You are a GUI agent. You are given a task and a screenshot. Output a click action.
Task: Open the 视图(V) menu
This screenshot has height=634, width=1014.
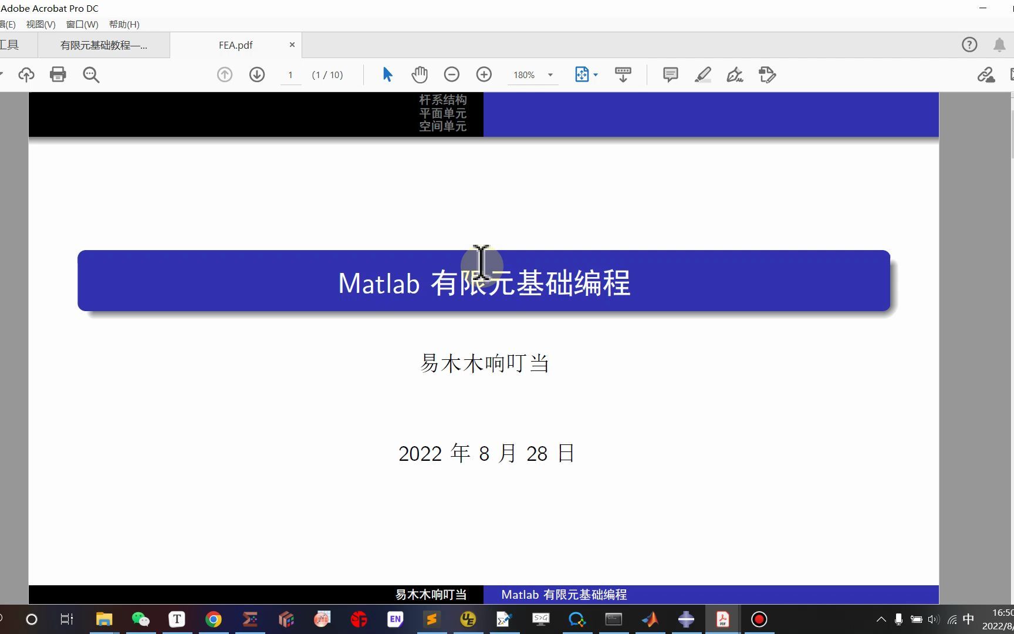click(40, 24)
